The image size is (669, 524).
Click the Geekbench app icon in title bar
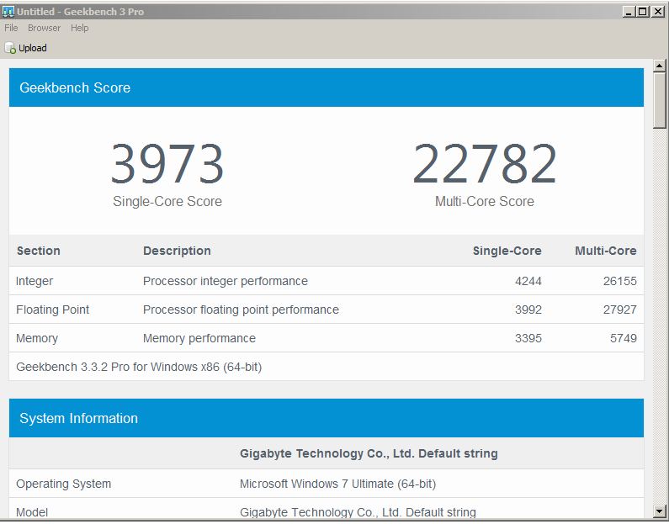[8, 12]
